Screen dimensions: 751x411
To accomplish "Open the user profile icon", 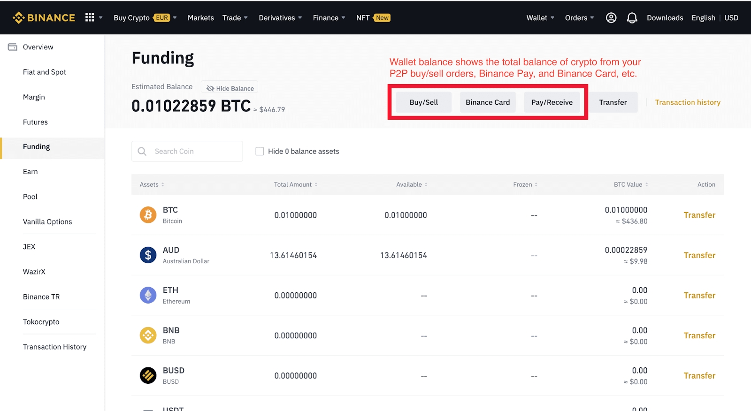I will tap(611, 18).
